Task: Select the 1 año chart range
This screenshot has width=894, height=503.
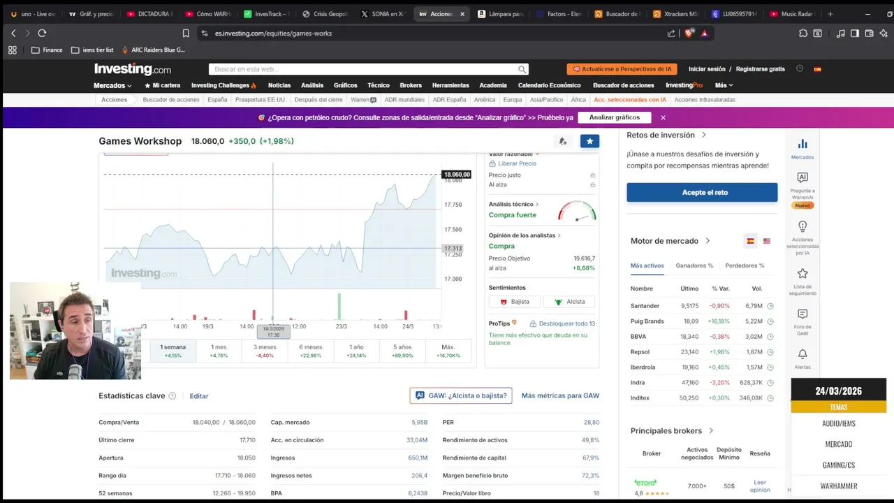Action: point(356,351)
